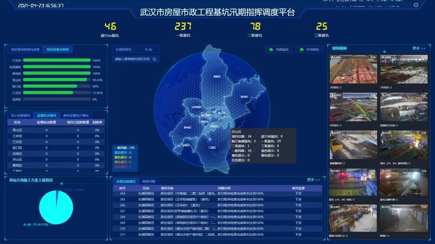Click the star beside 围墙2

coord(388,236)
